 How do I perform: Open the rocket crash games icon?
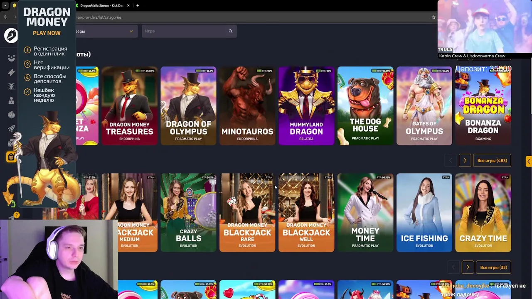(11, 129)
